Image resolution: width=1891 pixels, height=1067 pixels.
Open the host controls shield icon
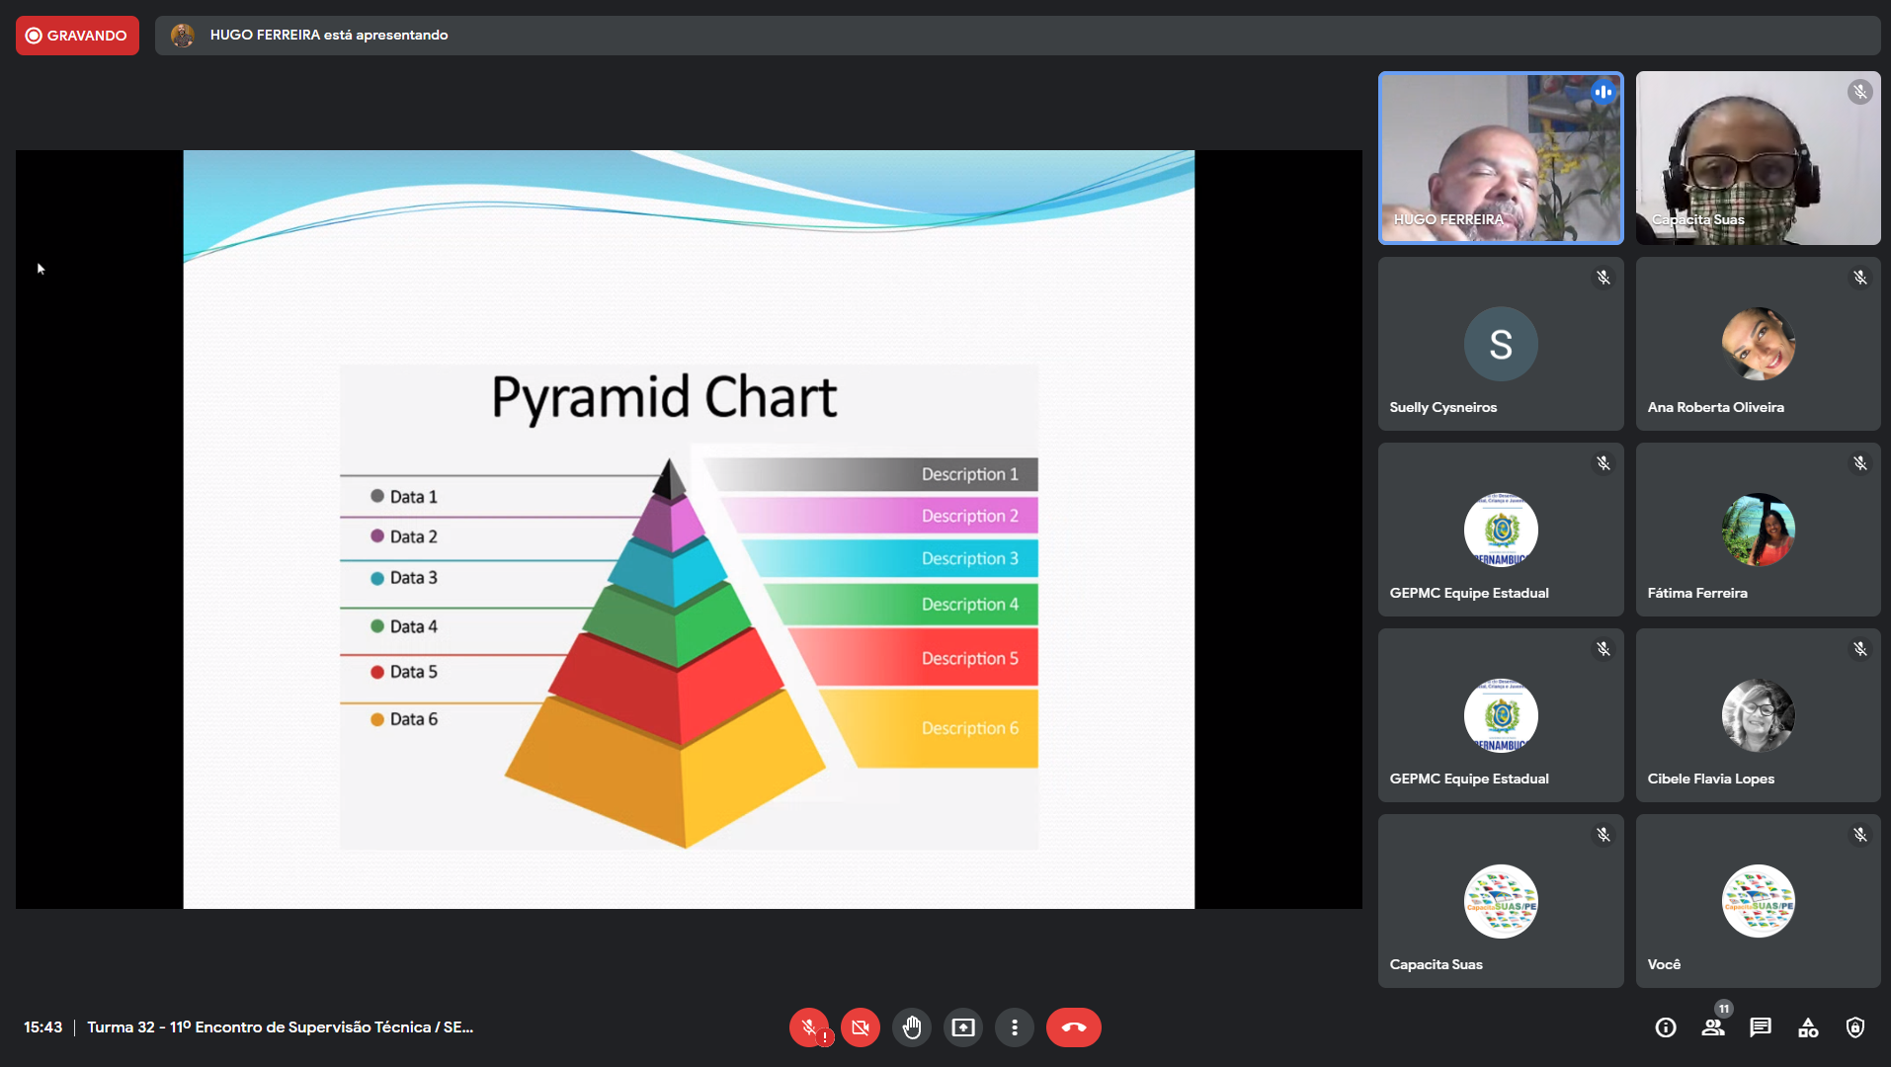point(1855,1027)
